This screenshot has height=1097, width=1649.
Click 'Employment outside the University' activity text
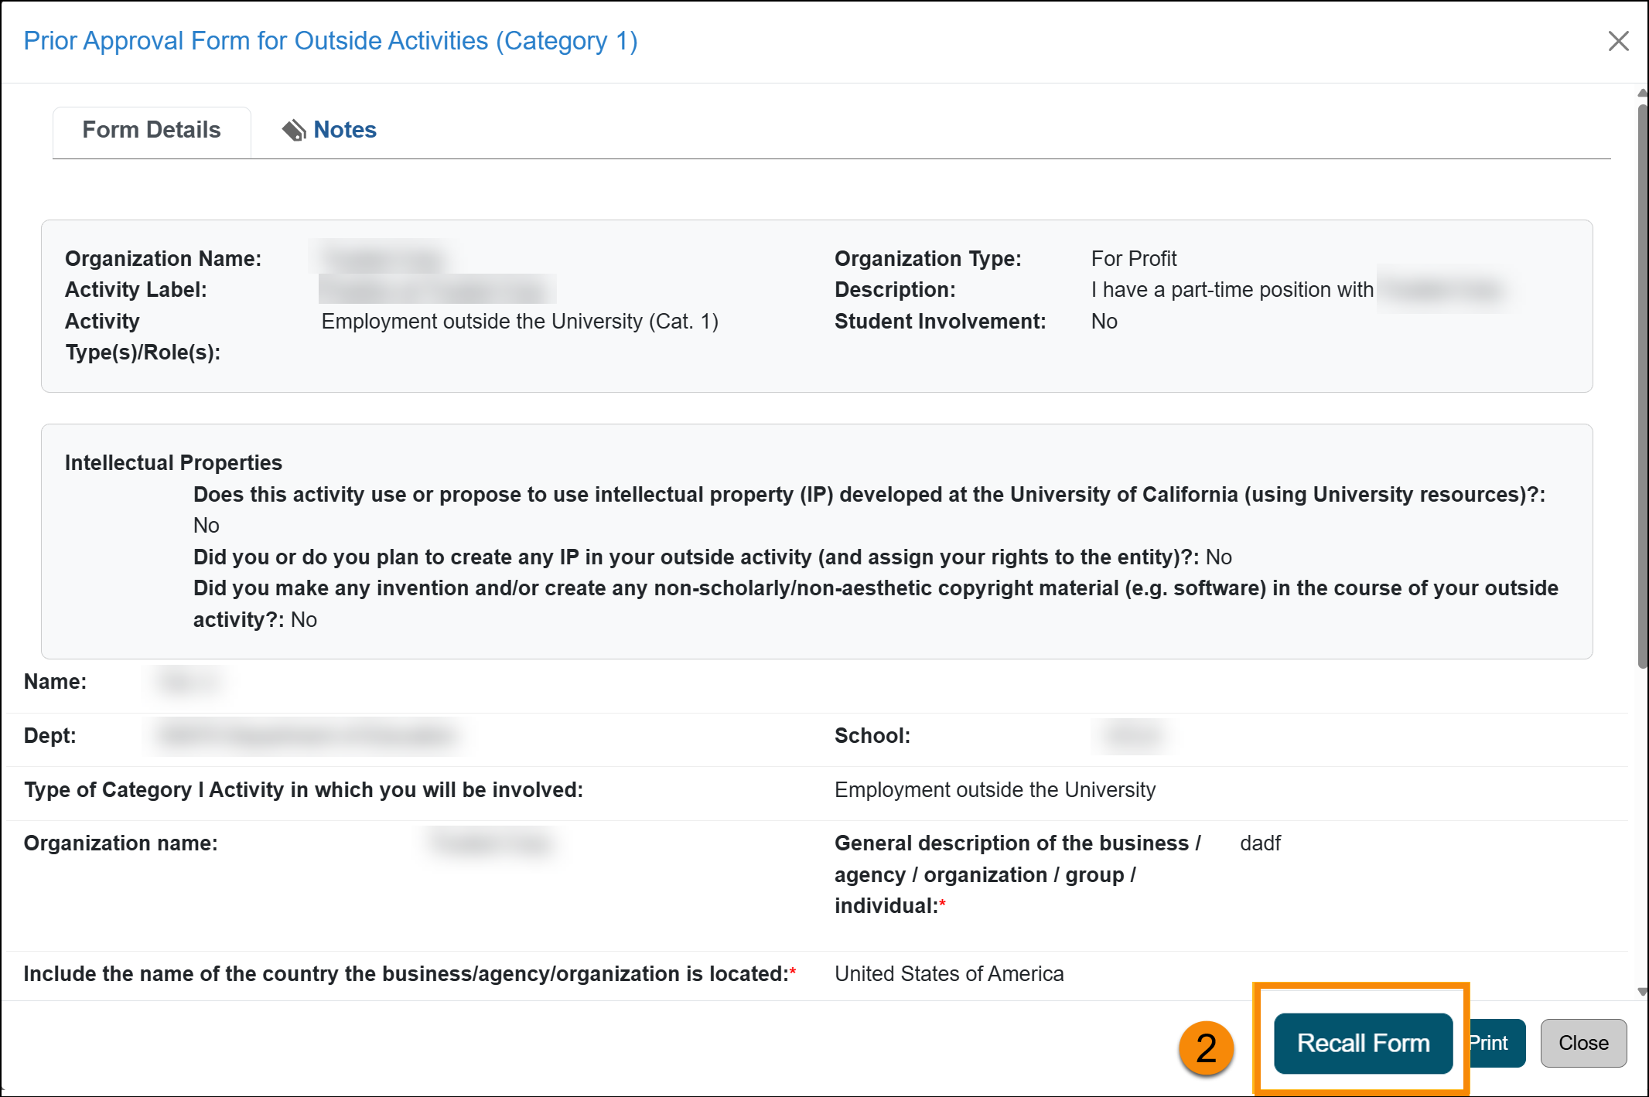(x=997, y=789)
